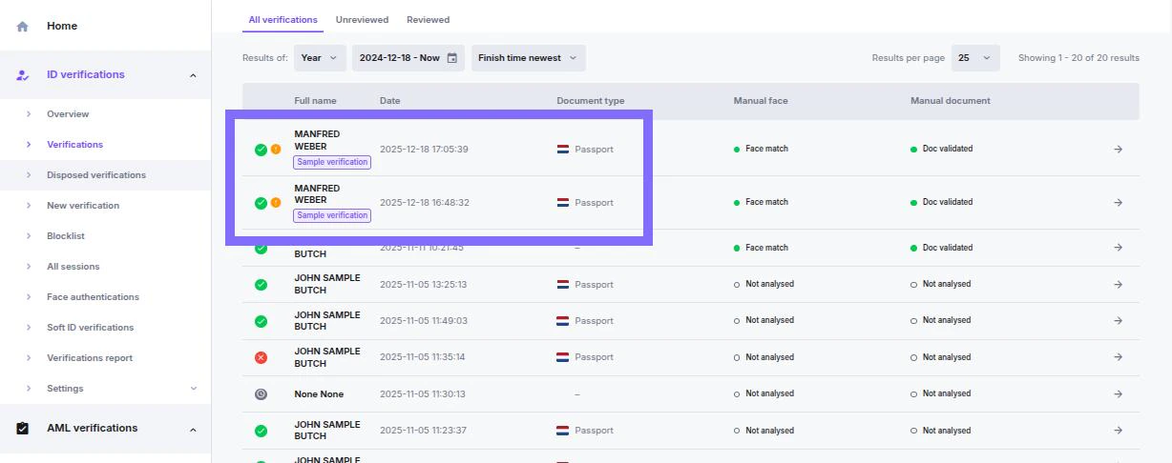
Task: Open Soft ID verifications sidebar link
Action: [x=91, y=328]
